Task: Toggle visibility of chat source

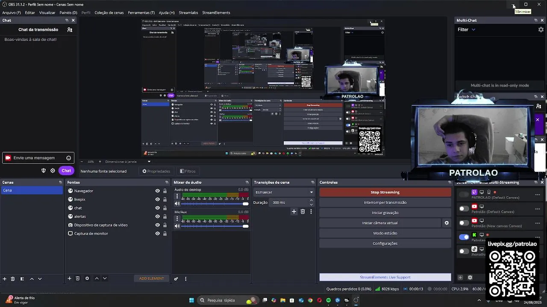Action: tap(157, 208)
